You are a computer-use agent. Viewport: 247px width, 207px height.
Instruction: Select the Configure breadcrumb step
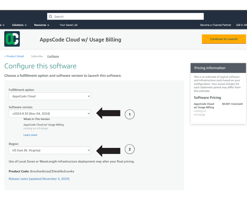[x=53, y=56]
